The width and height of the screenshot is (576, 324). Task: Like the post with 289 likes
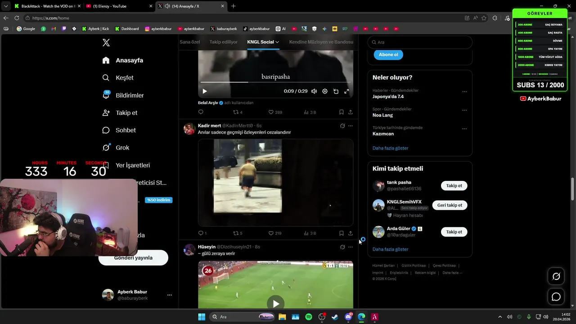tap(275, 112)
